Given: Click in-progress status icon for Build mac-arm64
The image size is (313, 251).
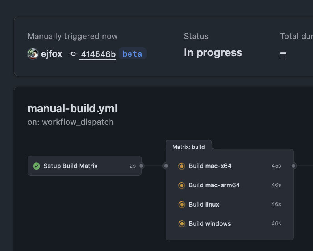Looking at the screenshot, I should (x=182, y=185).
